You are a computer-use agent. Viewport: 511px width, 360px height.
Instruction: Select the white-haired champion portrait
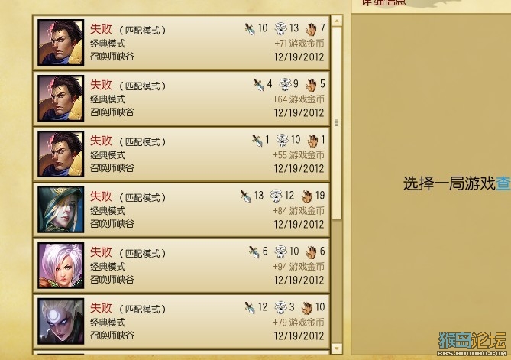pyautogui.click(x=61, y=265)
